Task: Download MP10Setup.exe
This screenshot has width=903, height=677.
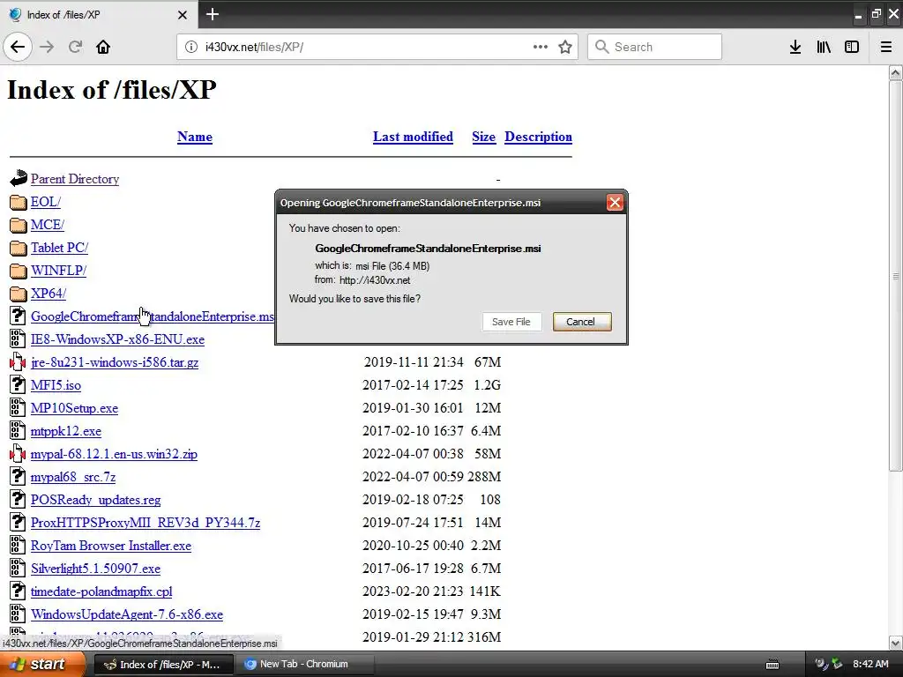Action: (x=74, y=409)
